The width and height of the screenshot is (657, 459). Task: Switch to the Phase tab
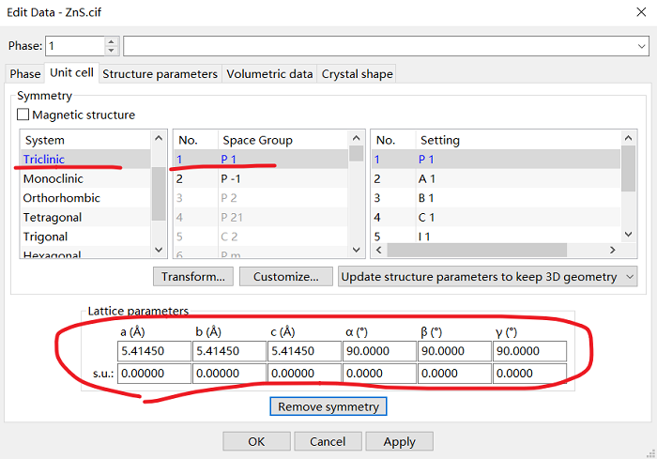[25, 74]
